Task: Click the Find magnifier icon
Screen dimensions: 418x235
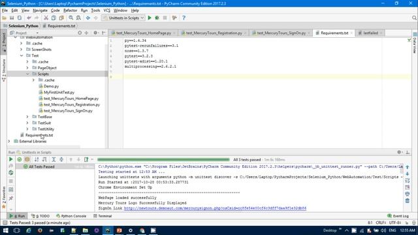Action: [71, 18]
